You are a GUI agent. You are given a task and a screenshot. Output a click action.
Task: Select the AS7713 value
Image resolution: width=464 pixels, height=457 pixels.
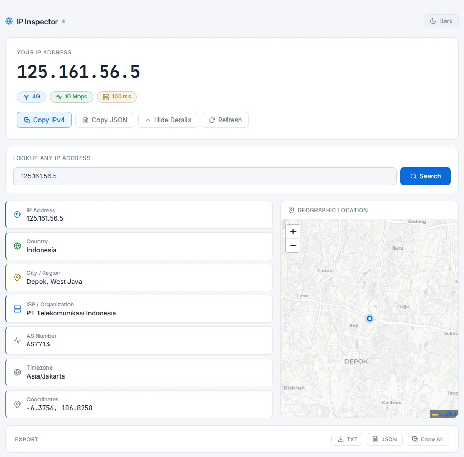[x=38, y=344]
